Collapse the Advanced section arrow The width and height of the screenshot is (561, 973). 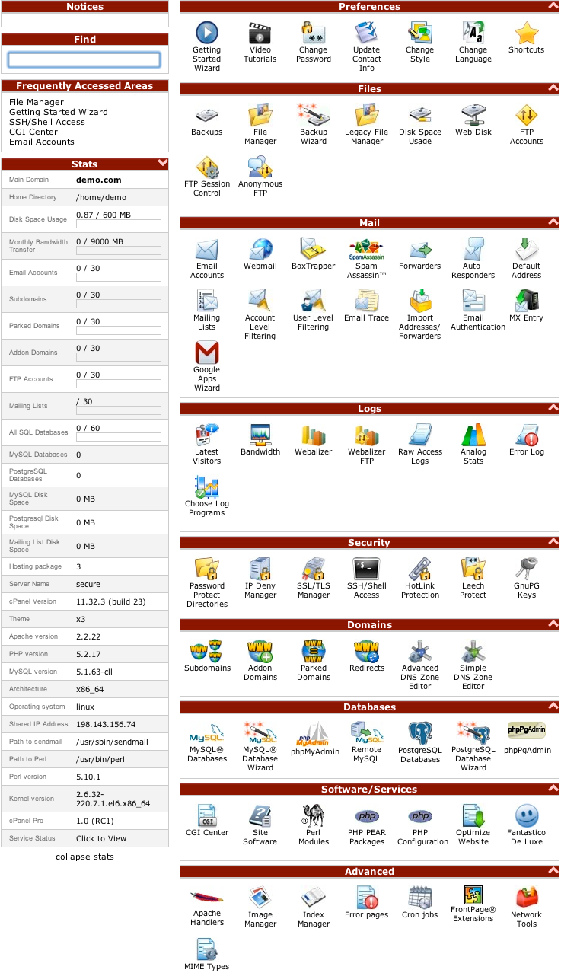(553, 870)
